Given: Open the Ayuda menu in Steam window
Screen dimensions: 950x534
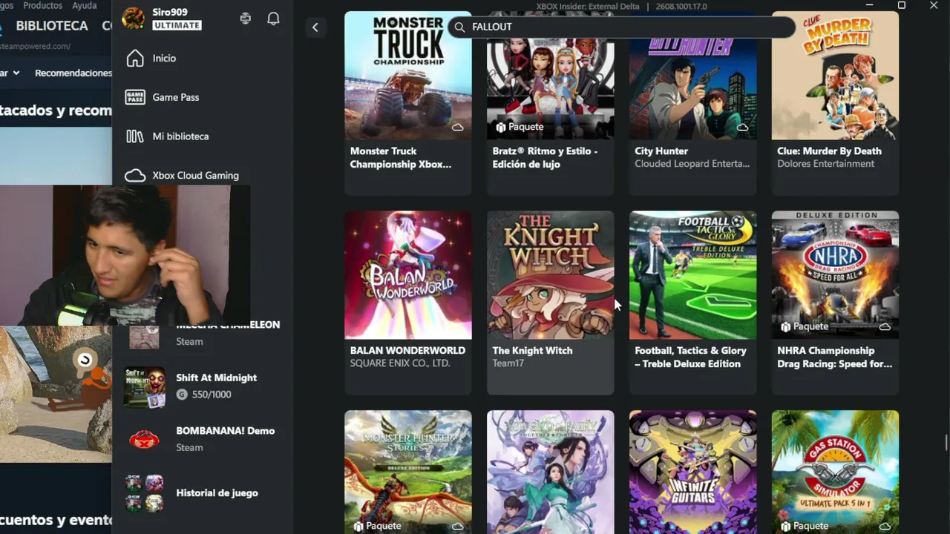Looking at the screenshot, I should 85,5.
